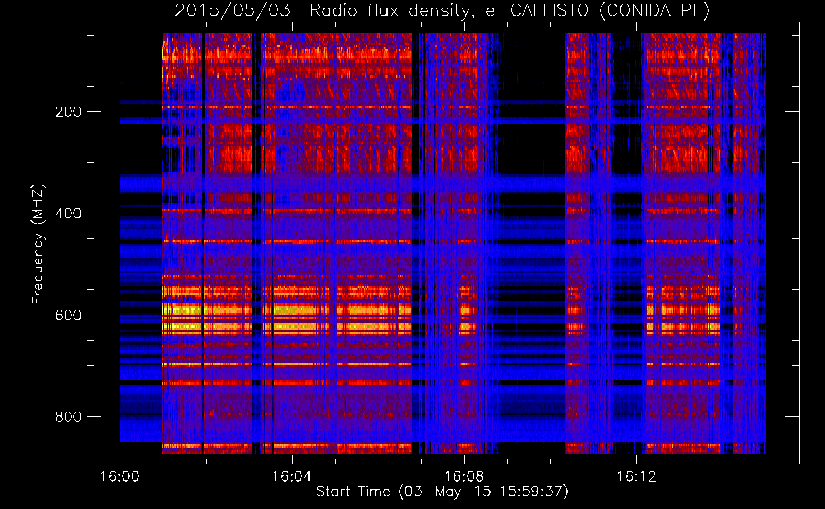Viewport: 825px width, 509px height.
Task: Click the 16:12 time tick label
Action: (637, 477)
